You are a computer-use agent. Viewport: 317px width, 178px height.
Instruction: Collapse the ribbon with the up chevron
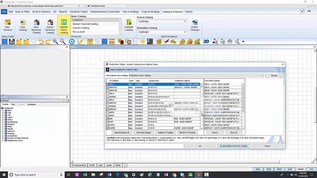[x=309, y=11]
